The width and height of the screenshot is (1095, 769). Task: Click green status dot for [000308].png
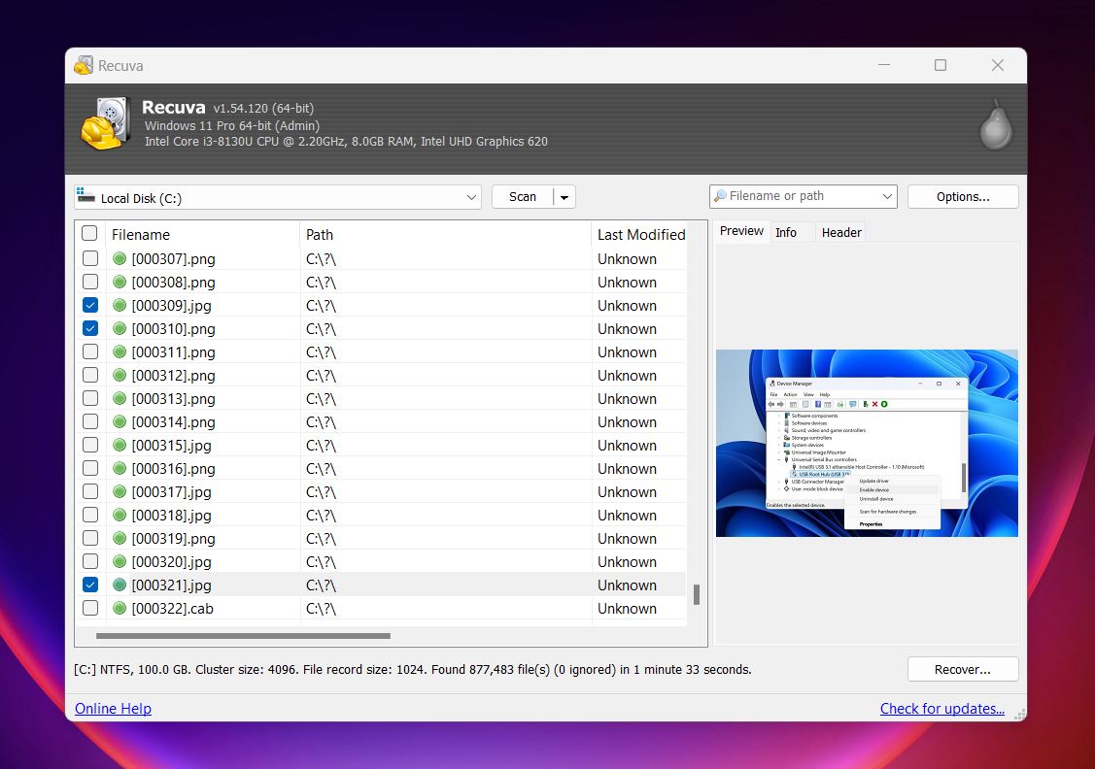coord(120,282)
